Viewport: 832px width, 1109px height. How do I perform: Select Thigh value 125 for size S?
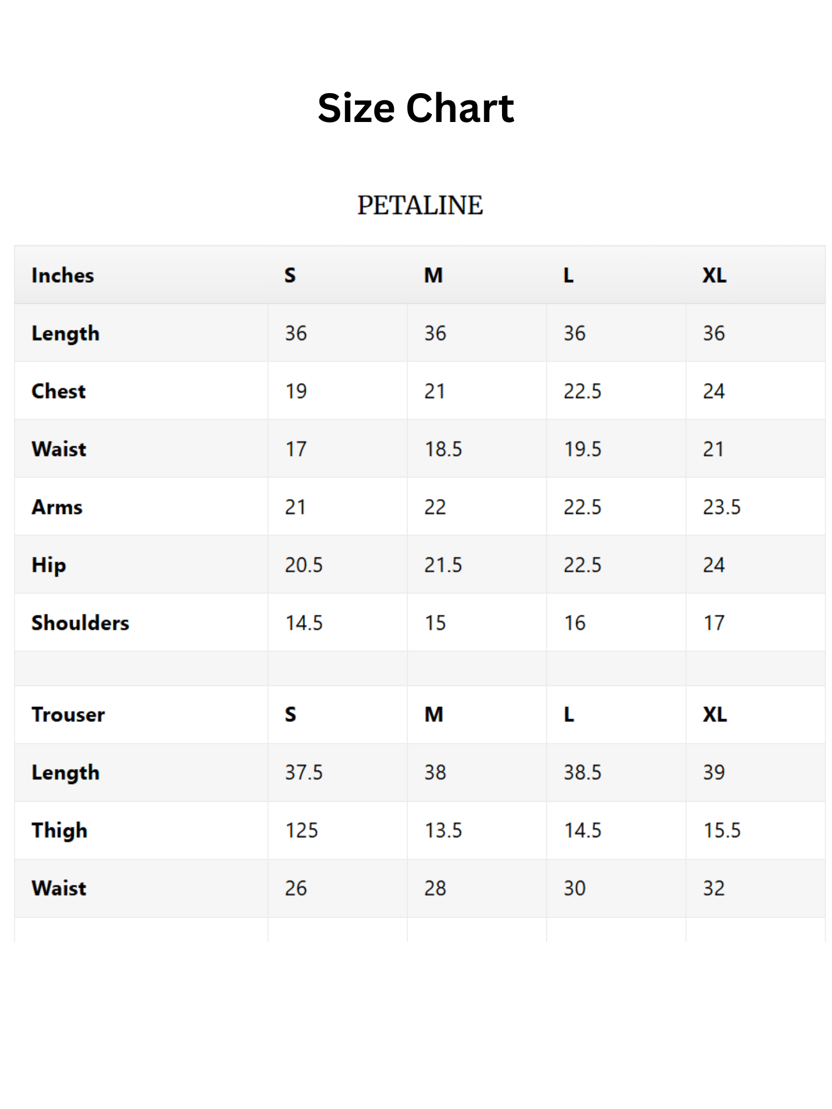(x=302, y=830)
